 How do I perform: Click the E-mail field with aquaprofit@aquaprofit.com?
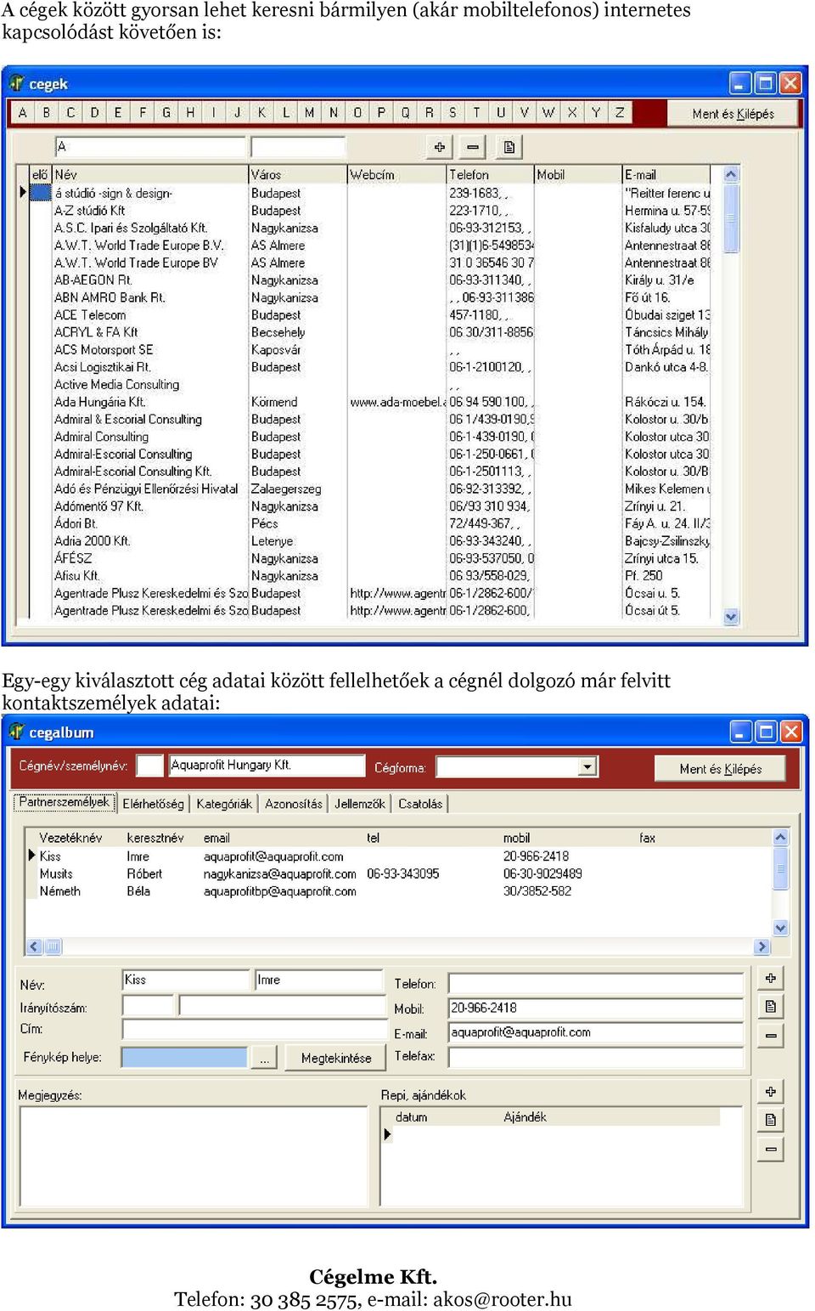(596, 1033)
